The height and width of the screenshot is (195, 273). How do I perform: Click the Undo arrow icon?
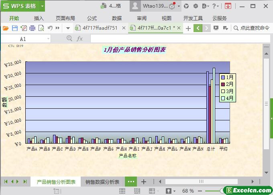pyautogui.click(x=50, y=28)
